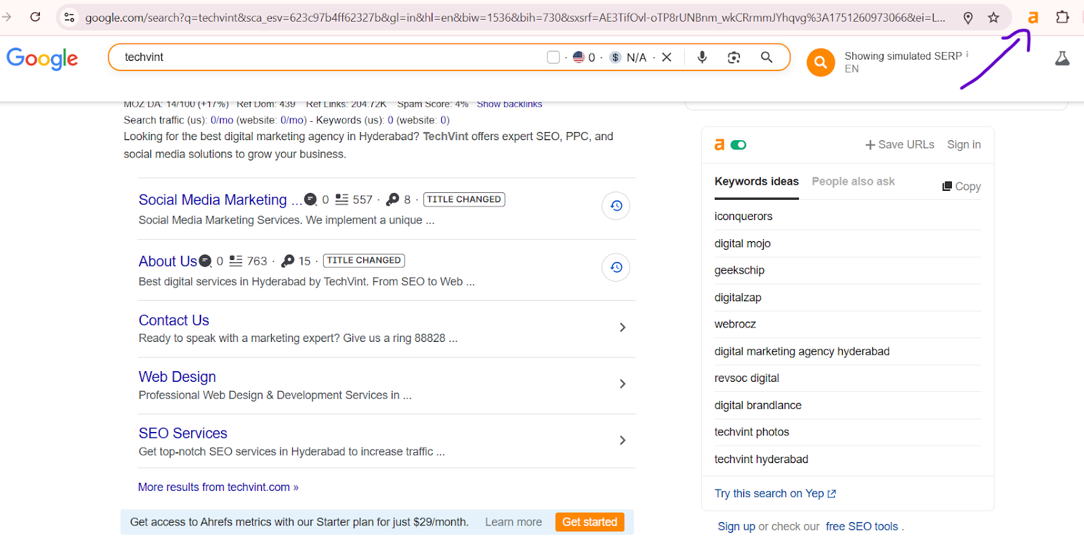
Task: Click the TITLE CHANGED badge on Social Media Marketing
Action: point(464,199)
